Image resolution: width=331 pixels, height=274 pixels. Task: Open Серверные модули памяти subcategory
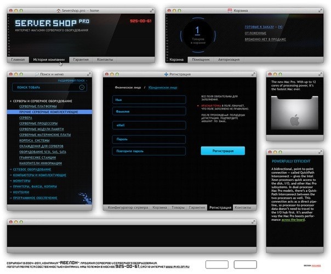42,129
